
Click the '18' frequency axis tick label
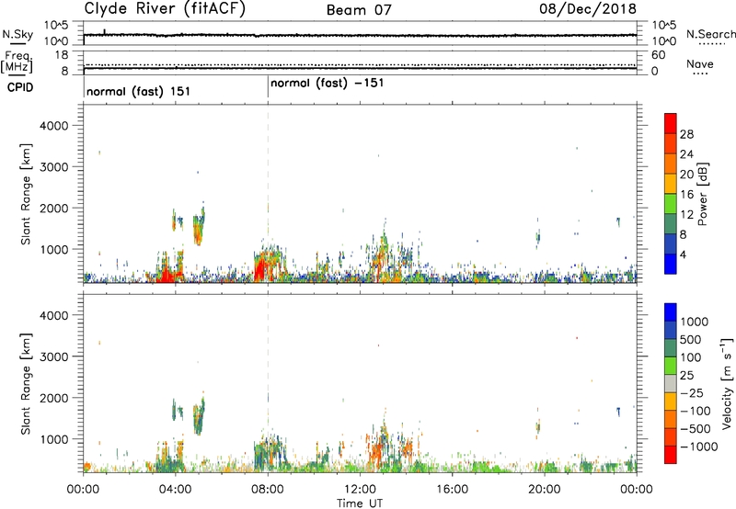coord(62,55)
